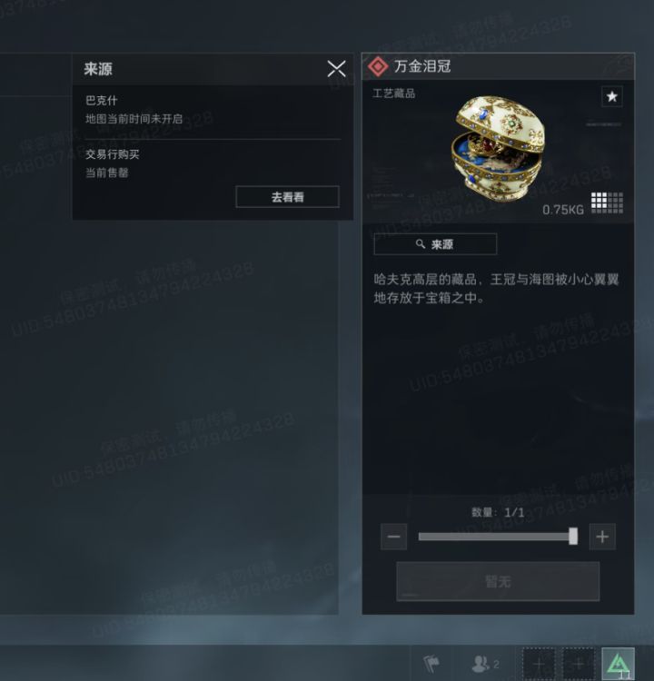Click the 工艺藏品 category label

pyautogui.click(x=393, y=94)
